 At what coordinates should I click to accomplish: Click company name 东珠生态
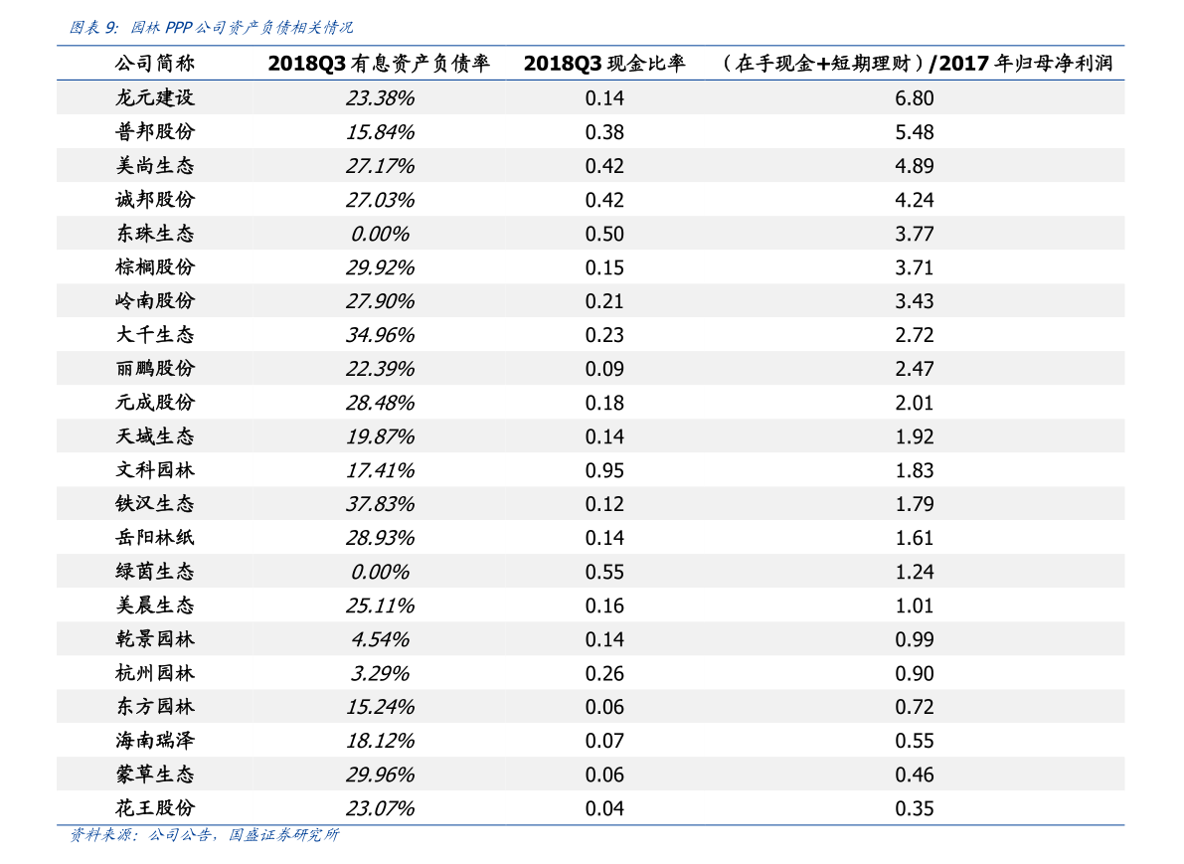(x=155, y=234)
